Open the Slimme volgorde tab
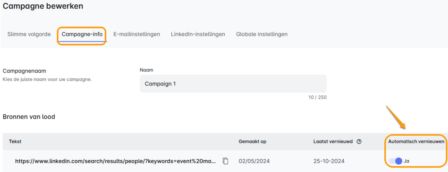 pyautogui.click(x=29, y=34)
